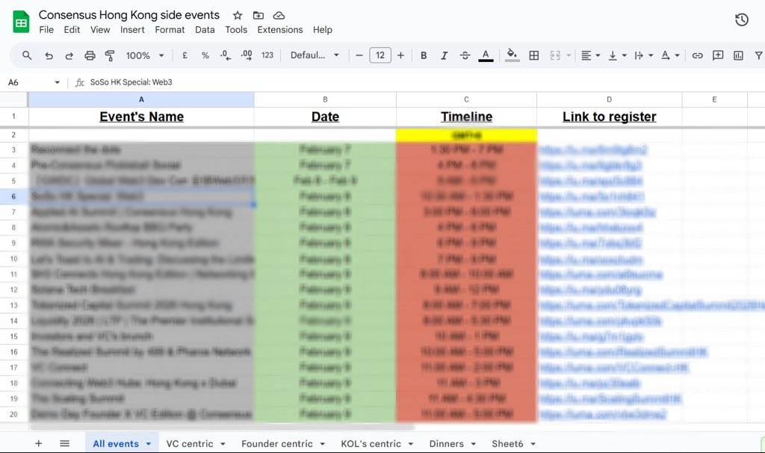Viewport: 765px width, 453px height.
Task: Format as currency with pound icon
Action: 185,55
